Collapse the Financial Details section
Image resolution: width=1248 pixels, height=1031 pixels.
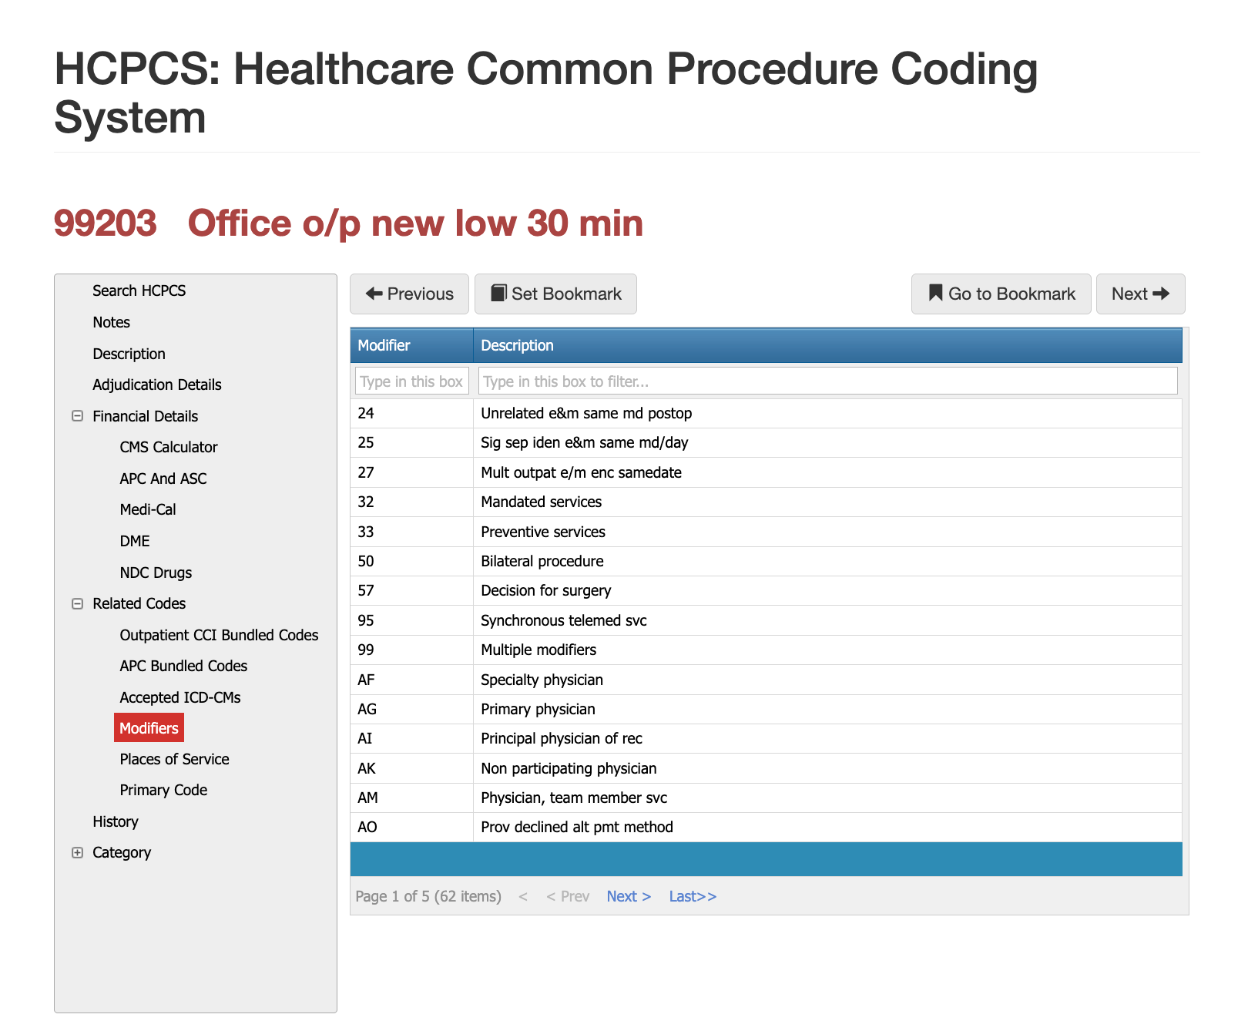[77, 416]
